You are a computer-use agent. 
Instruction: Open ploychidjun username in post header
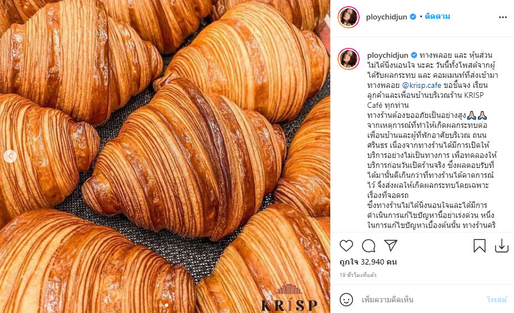point(386,17)
